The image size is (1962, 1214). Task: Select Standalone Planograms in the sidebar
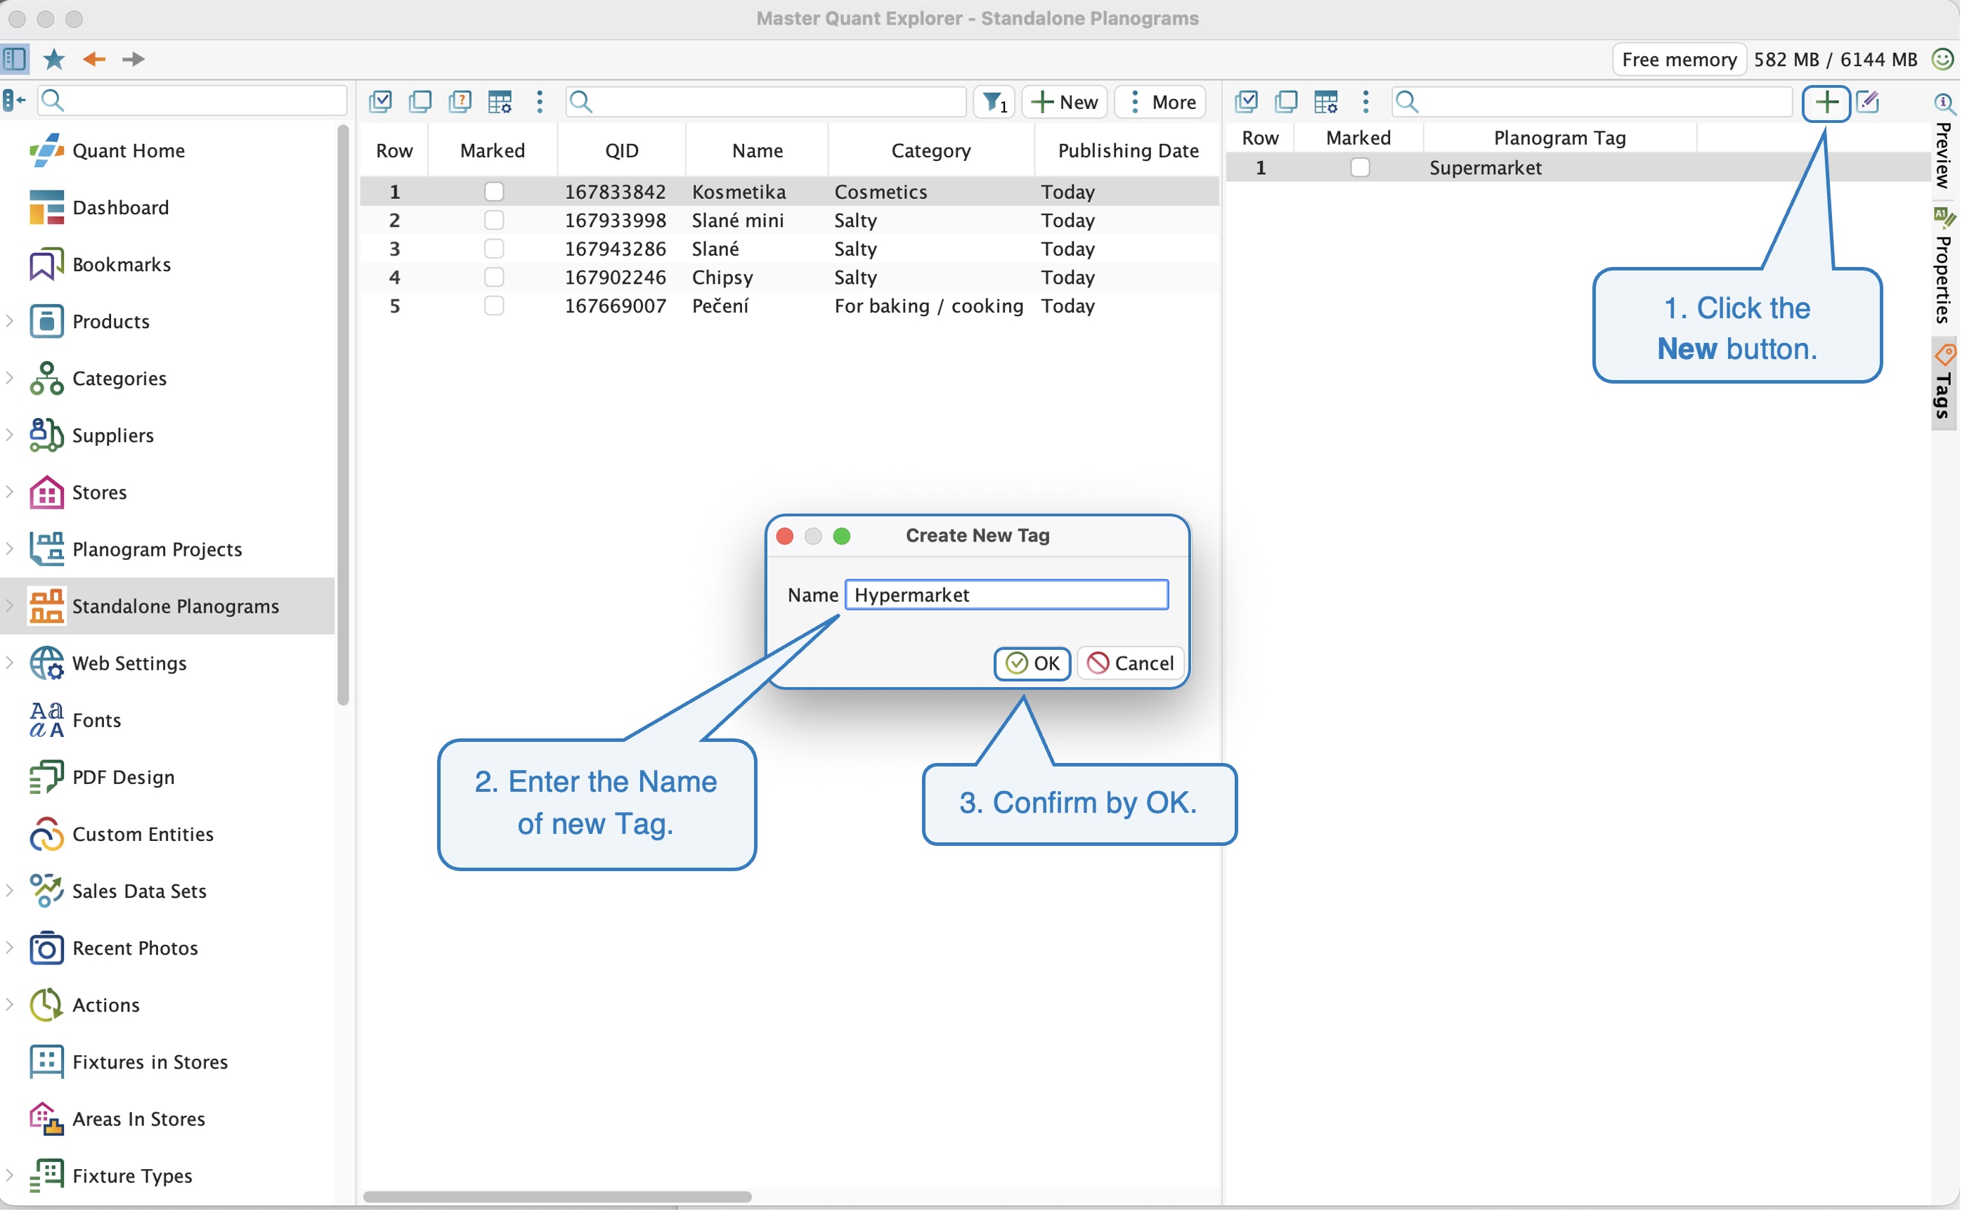(x=168, y=606)
